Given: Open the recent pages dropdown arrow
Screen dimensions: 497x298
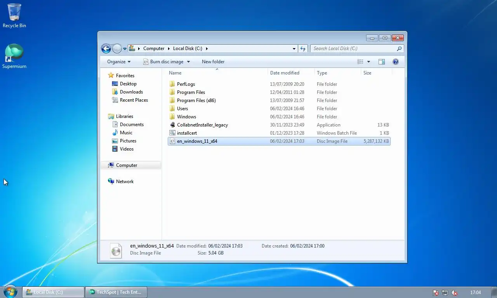Looking at the screenshot, I should (125, 49).
